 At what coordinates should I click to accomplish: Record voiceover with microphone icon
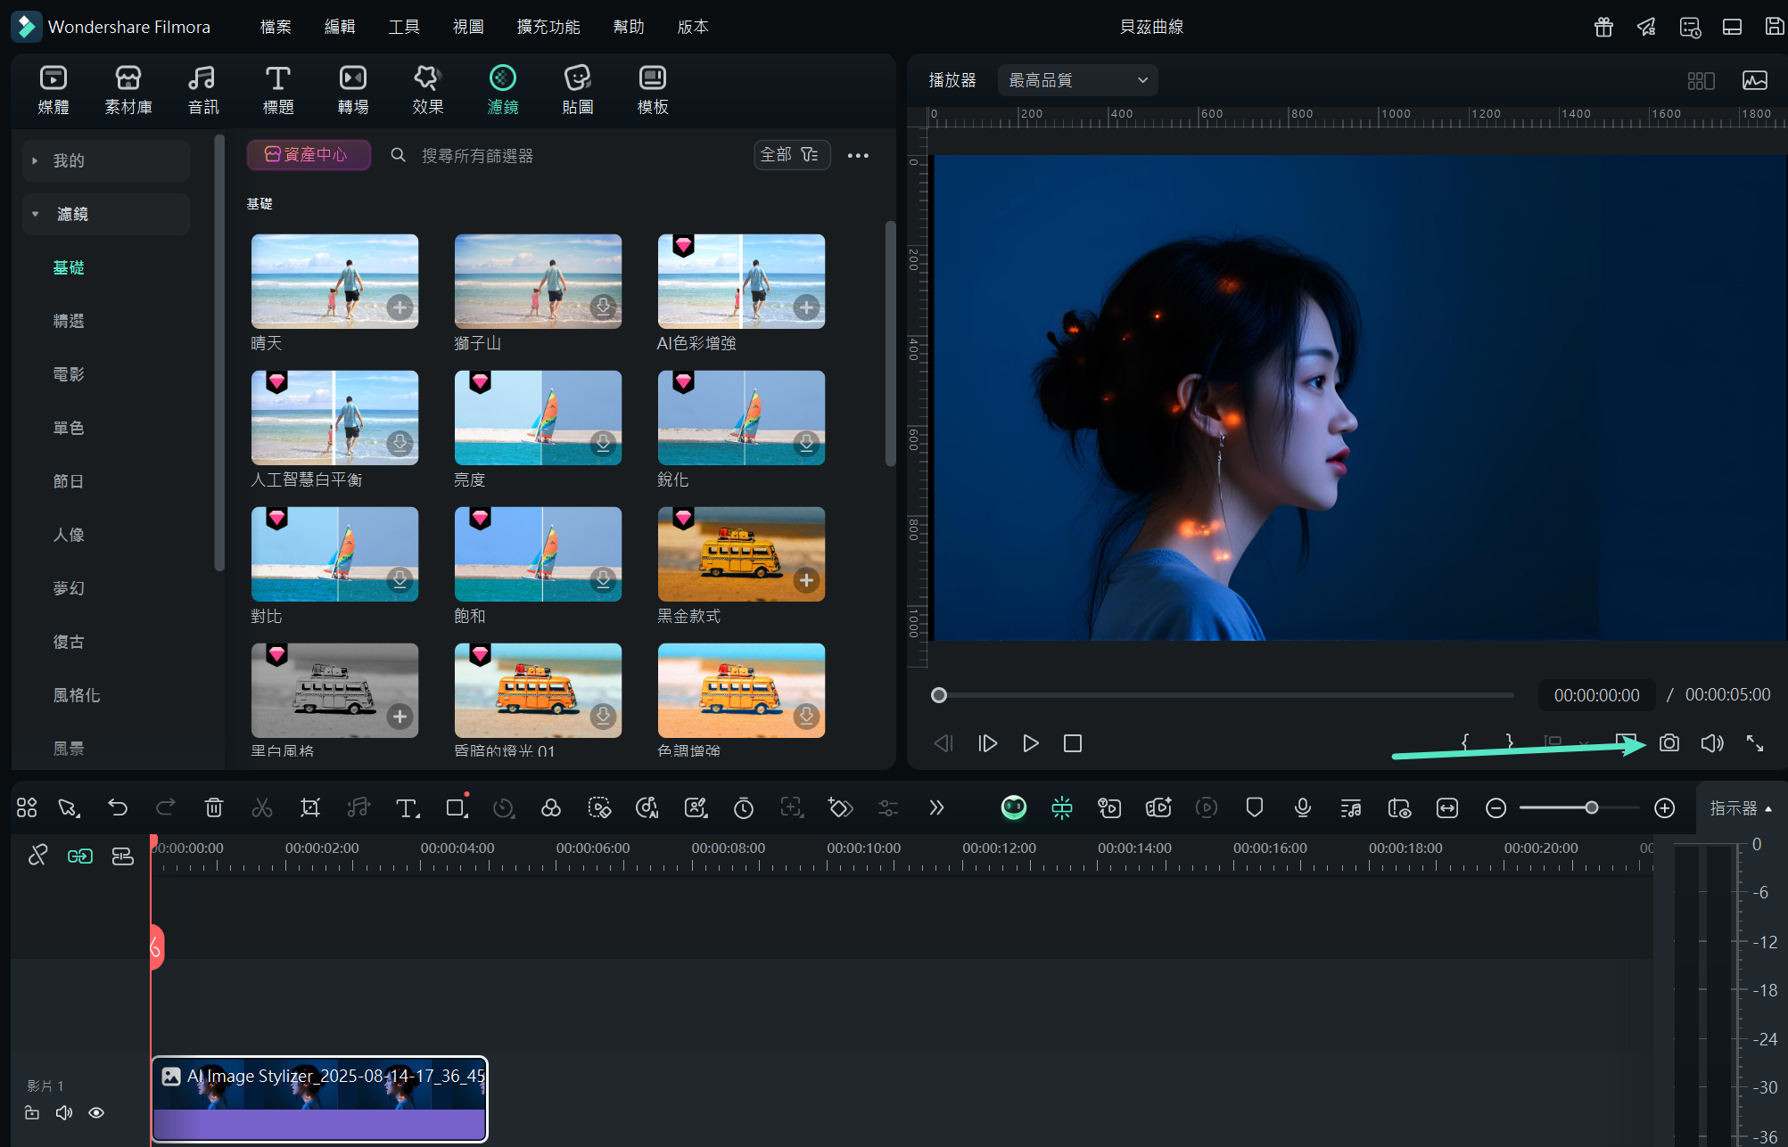(1303, 807)
